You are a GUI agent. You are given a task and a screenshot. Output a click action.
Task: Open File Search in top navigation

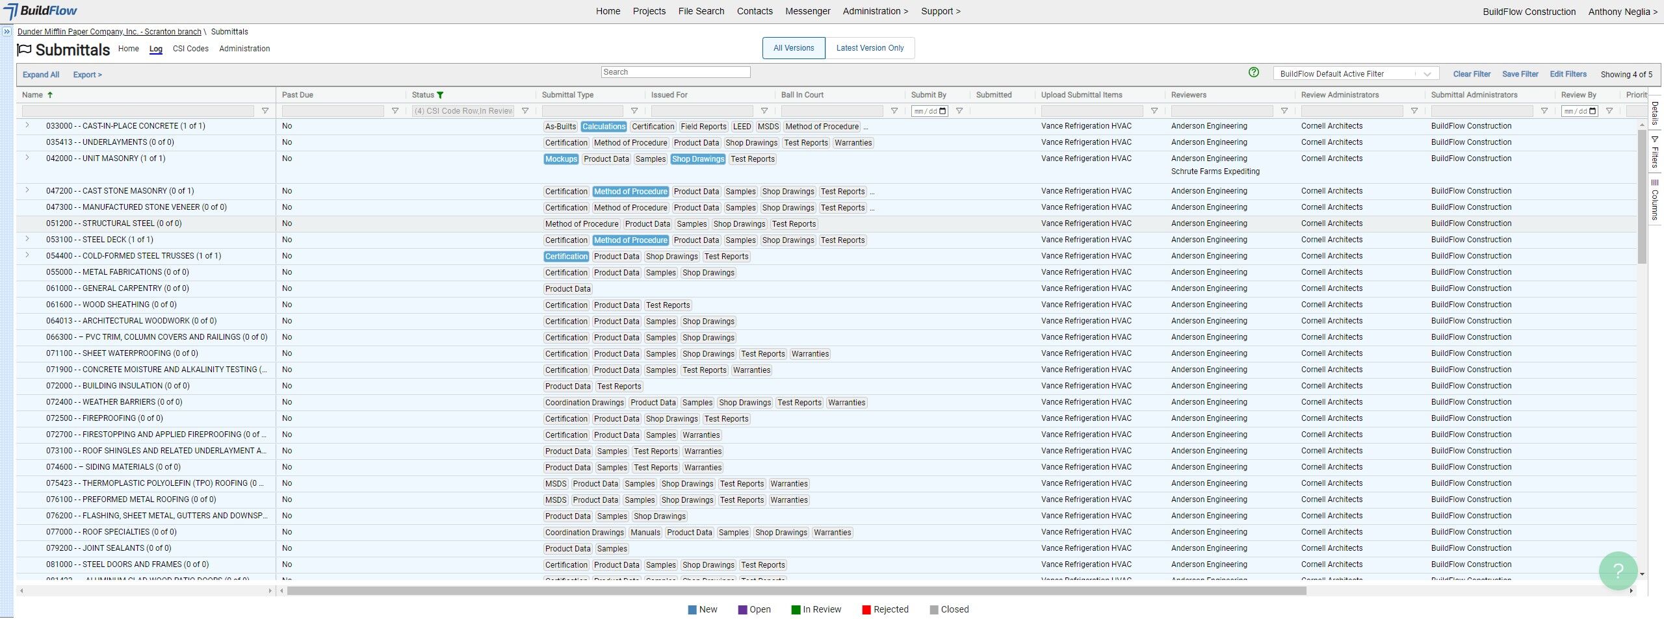click(701, 11)
